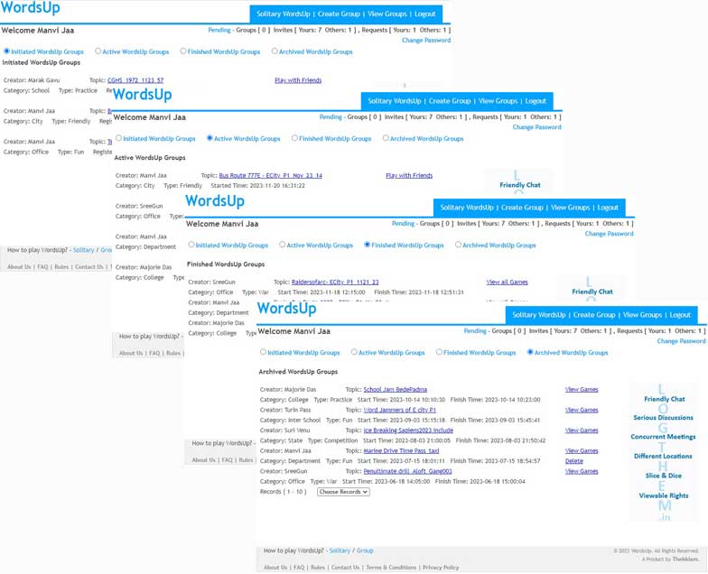The width and height of the screenshot is (708, 574).
Task: Click Pending link in Initiated Groups window
Action: 219,30
